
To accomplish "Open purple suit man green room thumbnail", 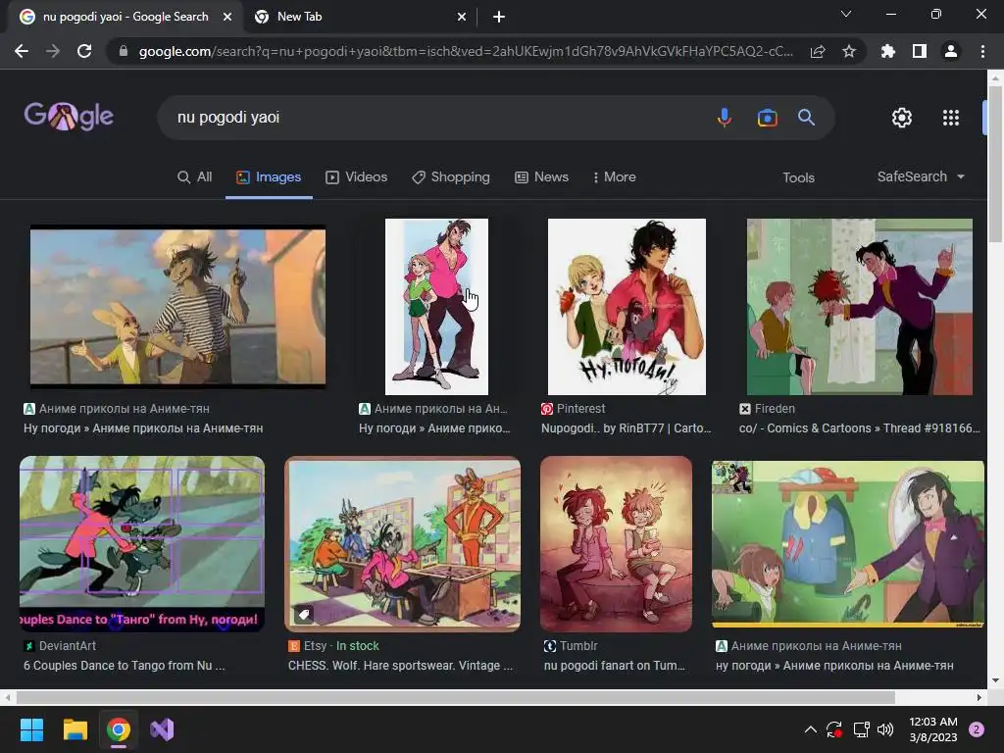I will 848,543.
